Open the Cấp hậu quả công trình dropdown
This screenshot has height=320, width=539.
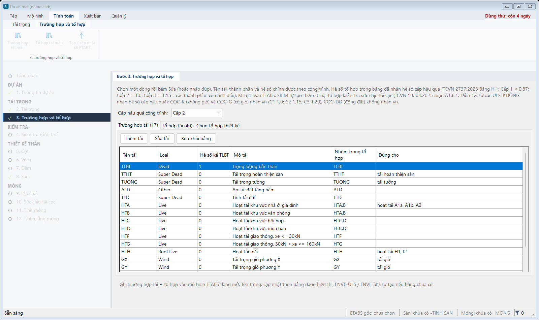pyautogui.click(x=197, y=113)
